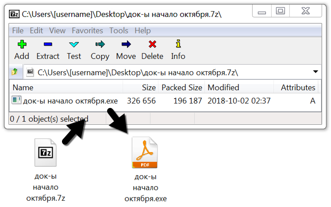Click the Extract toolbar icon
This screenshot has height=207, width=331.
[x=48, y=44]
